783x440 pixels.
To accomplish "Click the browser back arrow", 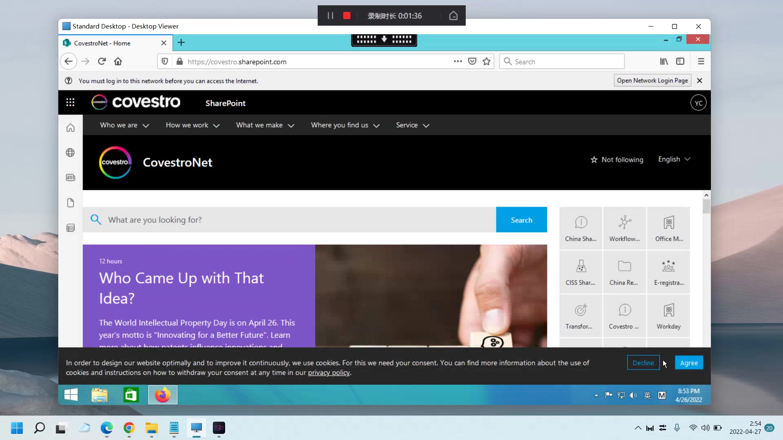I will (x=69, y=62).
